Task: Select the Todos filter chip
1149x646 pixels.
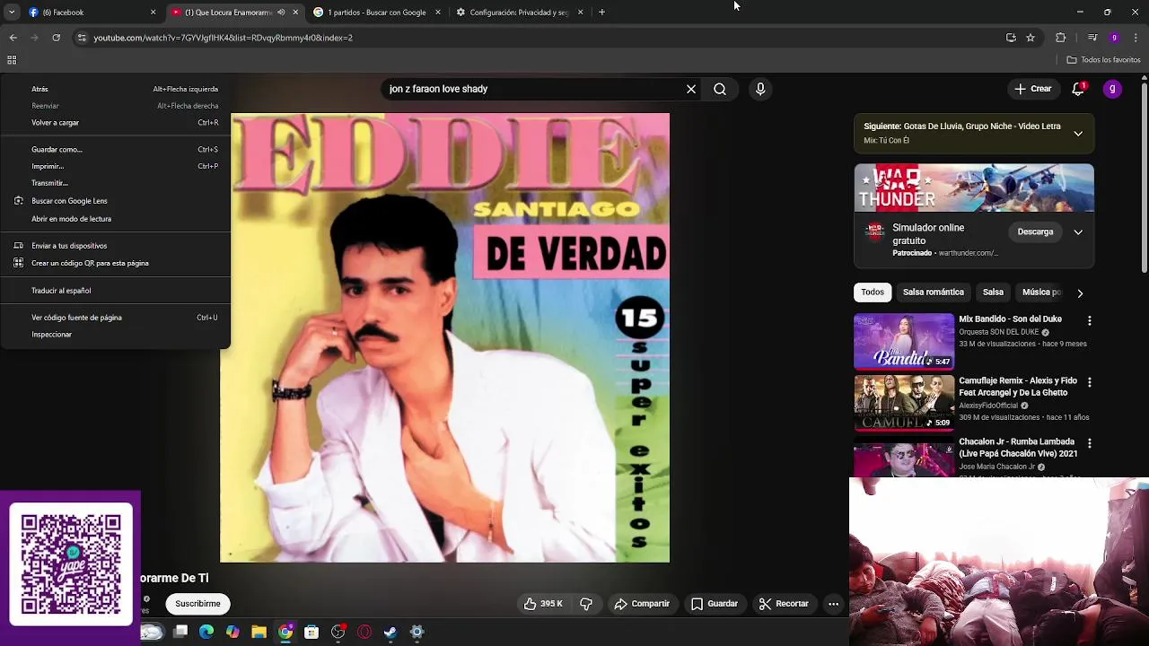Action: (873, 292)
